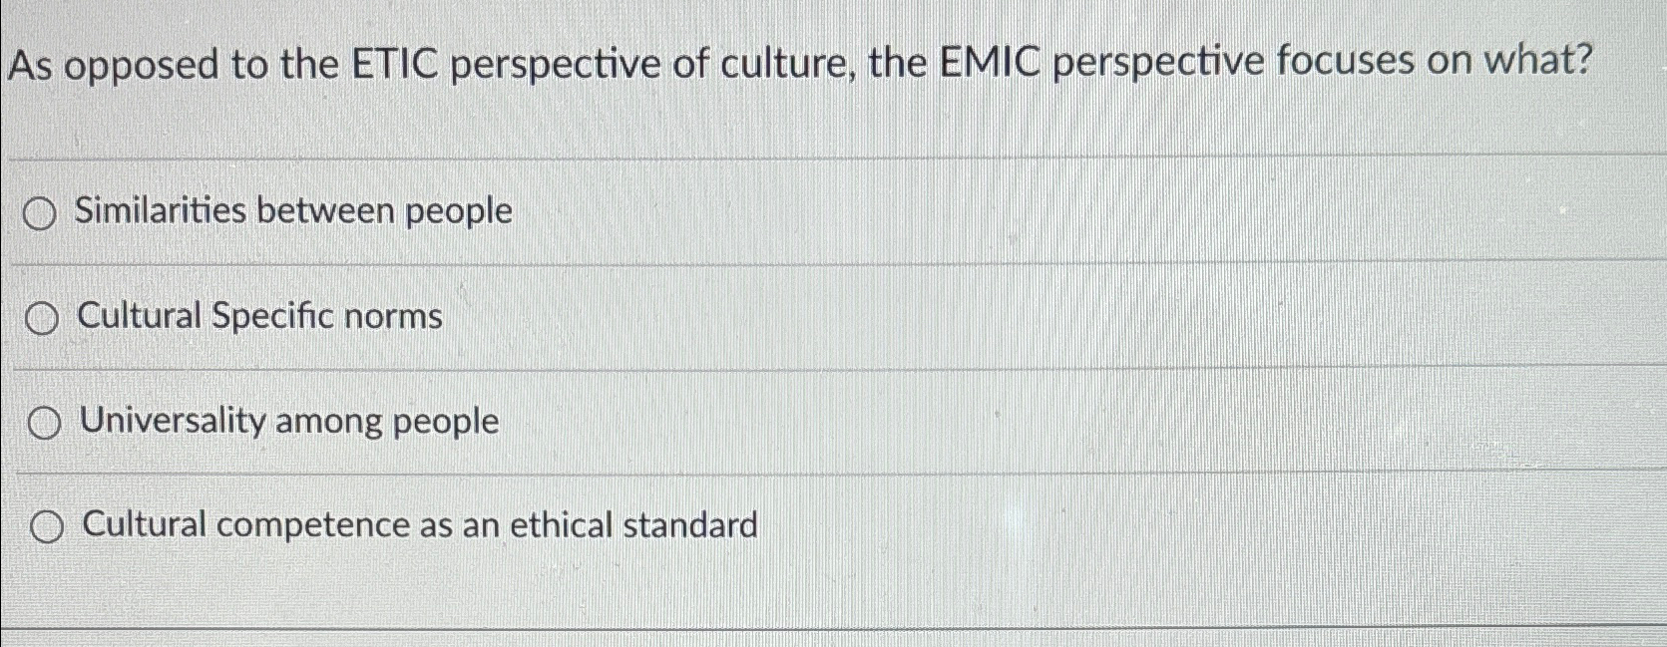Click the 'Cultural Specific norms' answer text
Screen dimensions: 1667x647
click(x=257, y=318)
